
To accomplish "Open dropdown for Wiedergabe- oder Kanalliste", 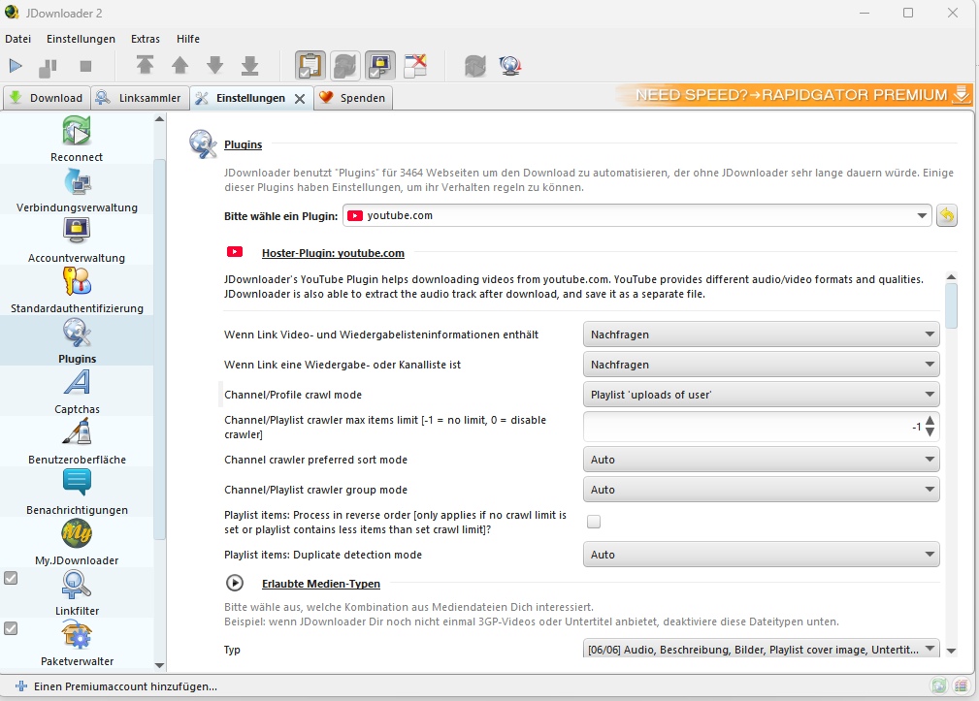I will [761, 365].
